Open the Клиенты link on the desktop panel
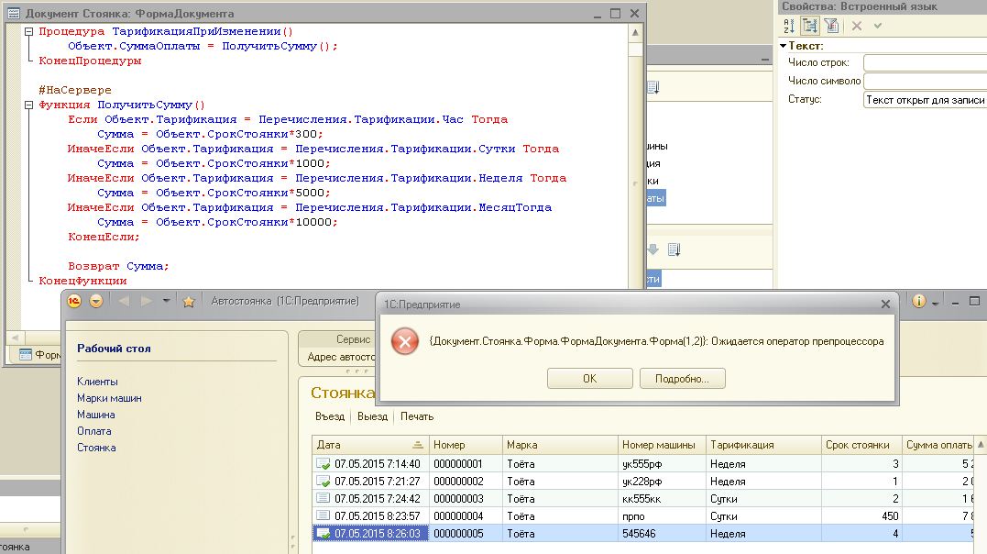987x554 pixels. pos(97,382)
